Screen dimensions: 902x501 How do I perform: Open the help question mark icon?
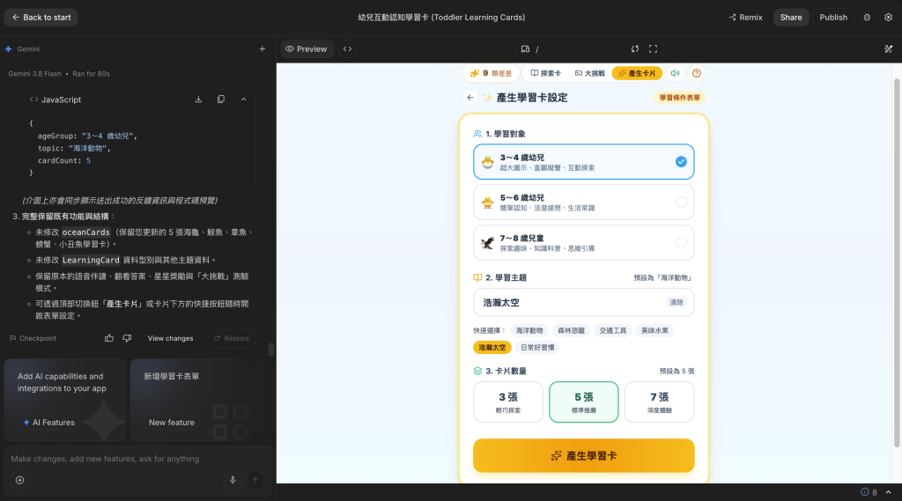[697, 73]
